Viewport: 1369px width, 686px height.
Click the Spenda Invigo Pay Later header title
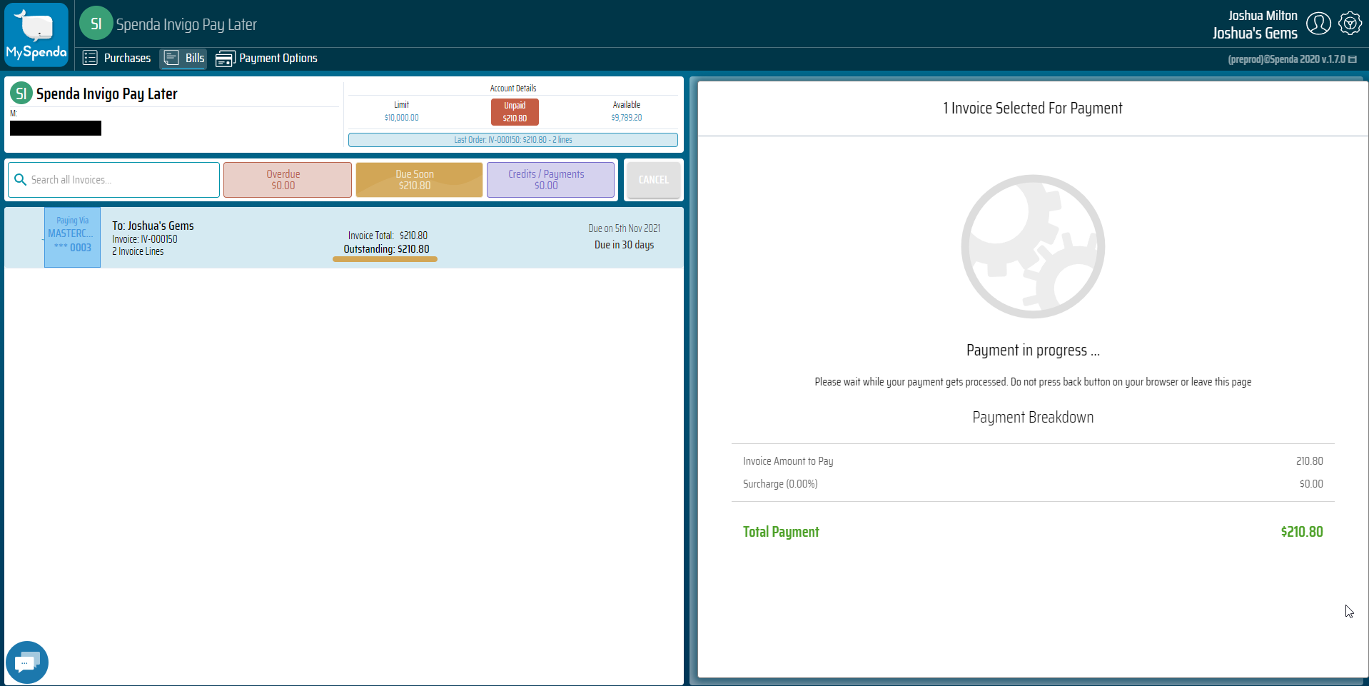point(186,24)
